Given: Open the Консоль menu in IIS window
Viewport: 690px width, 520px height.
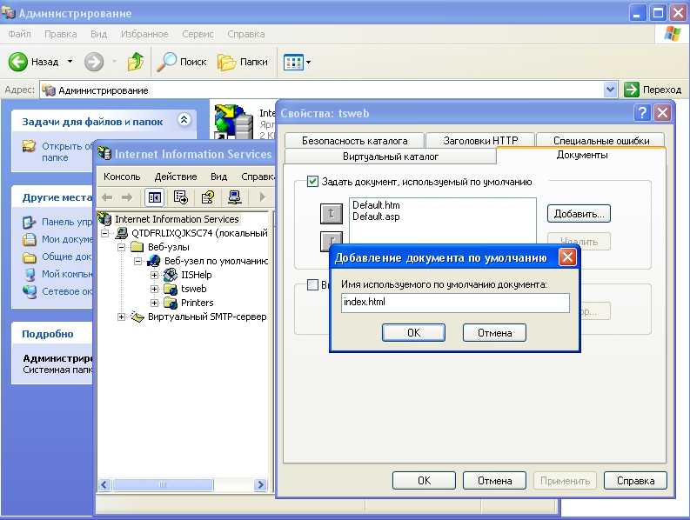Looking at the screenshot, I should [122, 177].
